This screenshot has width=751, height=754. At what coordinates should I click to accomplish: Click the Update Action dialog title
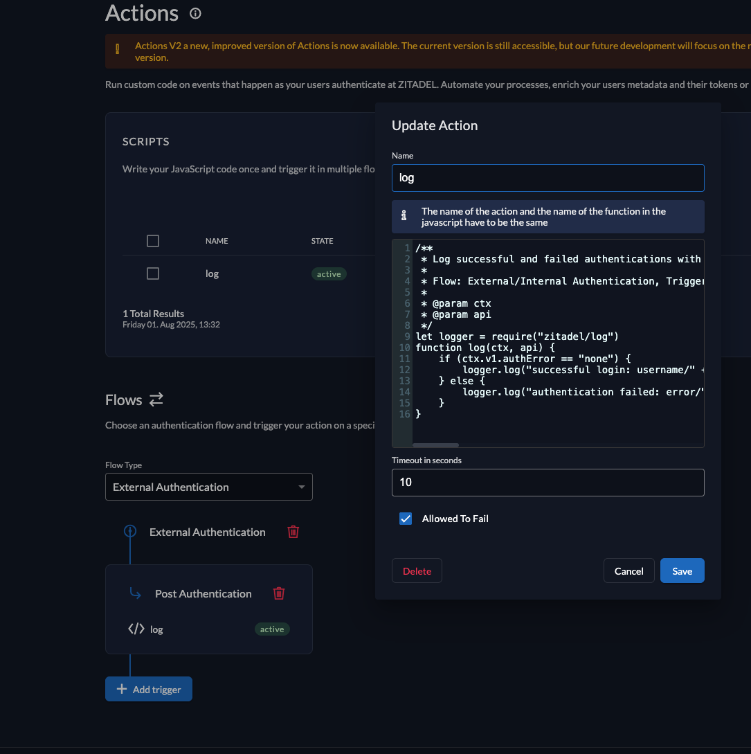(435, 125)
